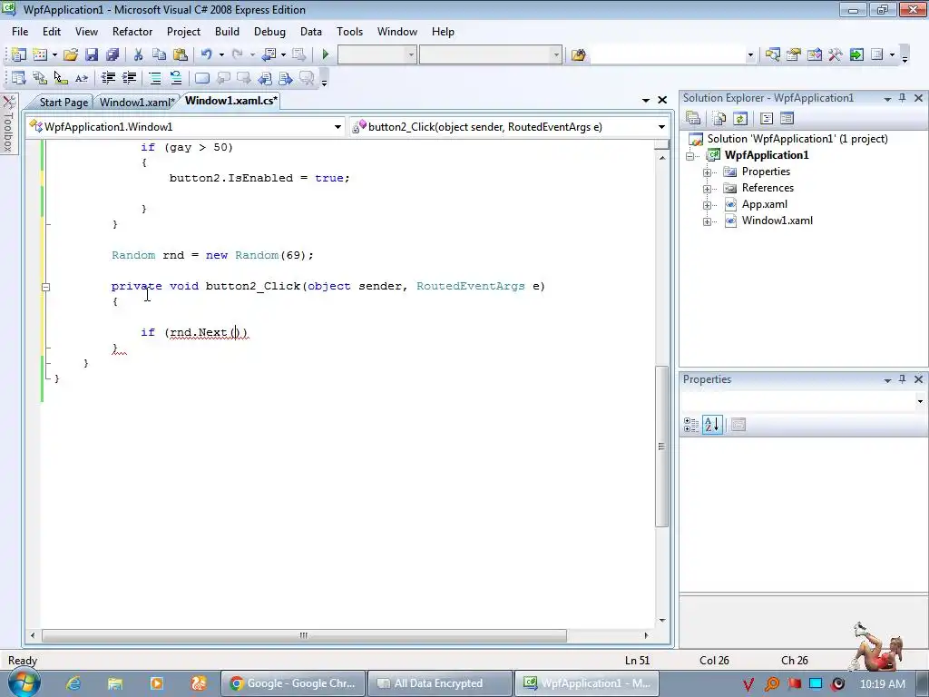Click the Navigate Backward toolbar icon
The image size is (929, 697).
[269, 55]
